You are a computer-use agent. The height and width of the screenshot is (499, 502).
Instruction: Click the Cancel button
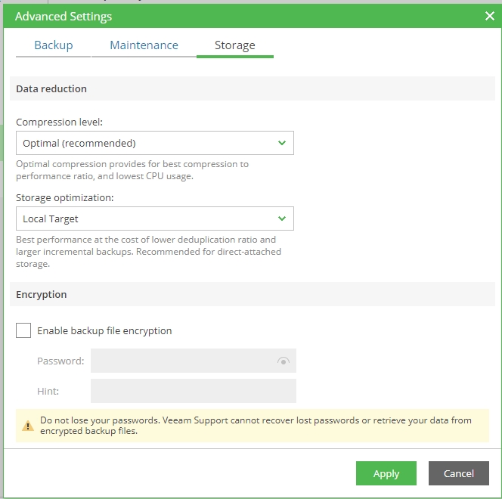tap(458, 473)
